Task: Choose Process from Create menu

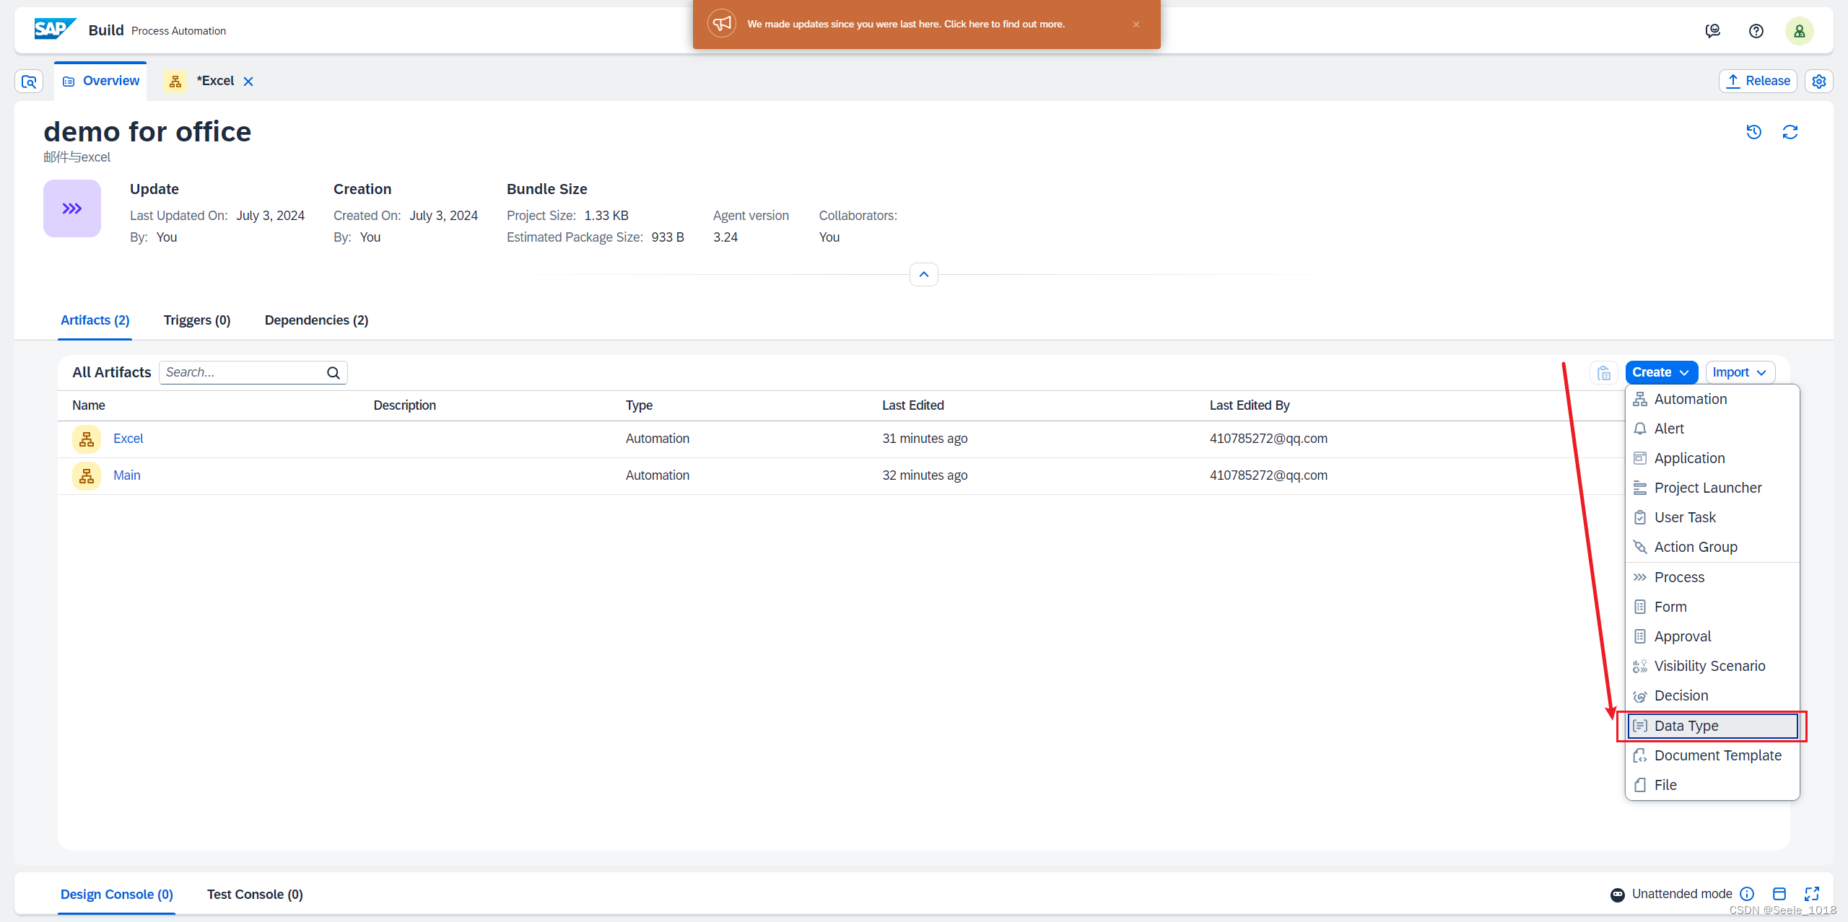Action: coord(1712,578)
